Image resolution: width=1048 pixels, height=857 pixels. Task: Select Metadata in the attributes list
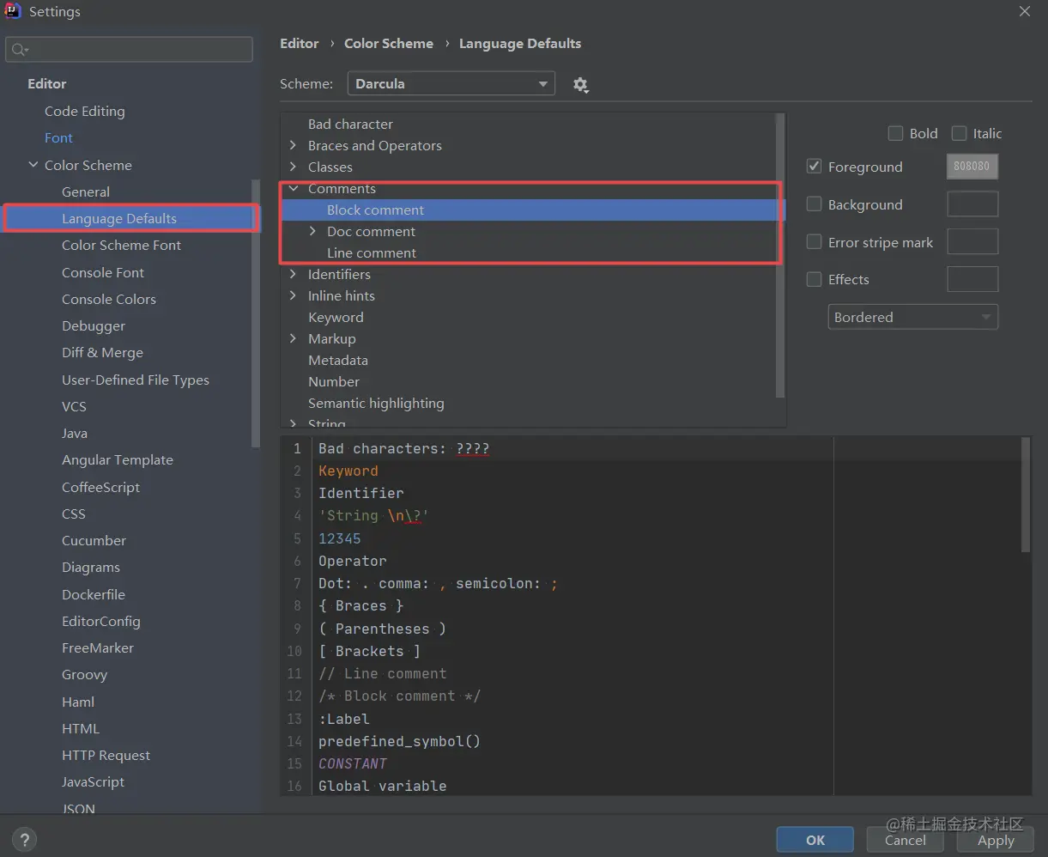338,360
